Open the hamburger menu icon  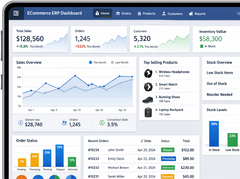[x=16, y=13]
